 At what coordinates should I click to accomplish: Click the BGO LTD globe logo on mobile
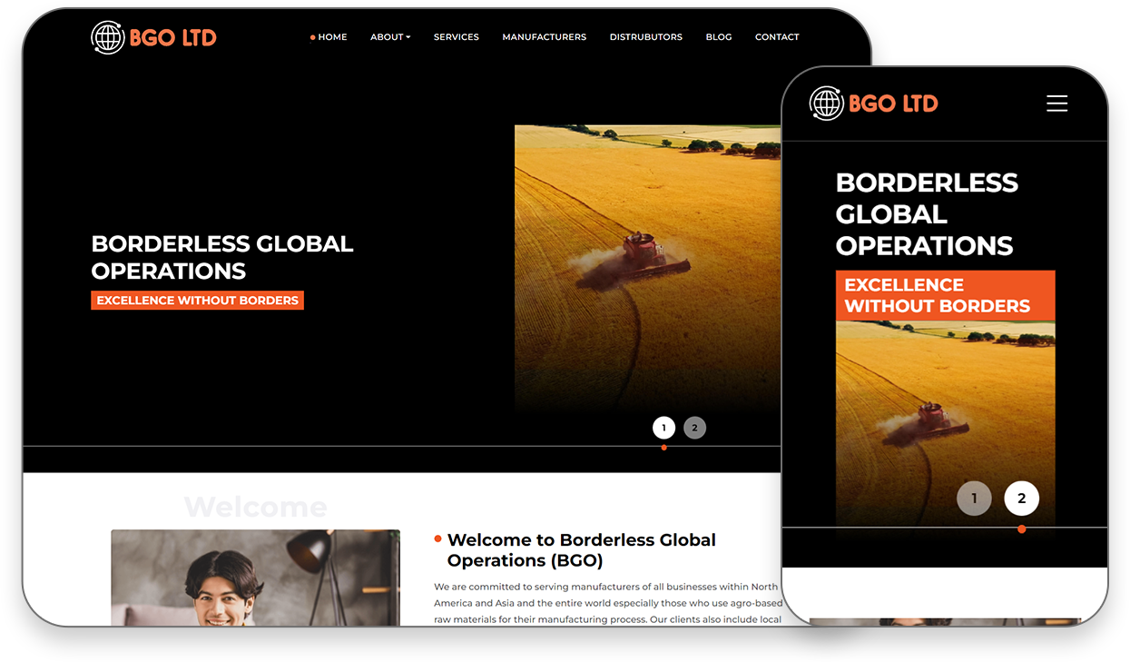(x=873, y=104)
